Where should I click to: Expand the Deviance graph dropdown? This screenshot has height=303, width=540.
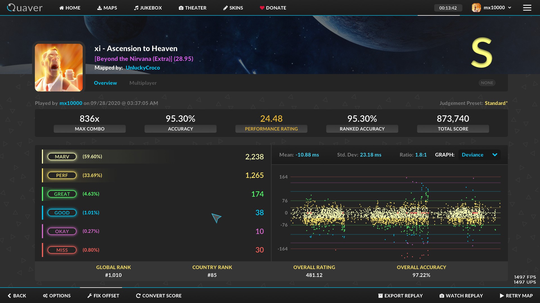(494, 155)
